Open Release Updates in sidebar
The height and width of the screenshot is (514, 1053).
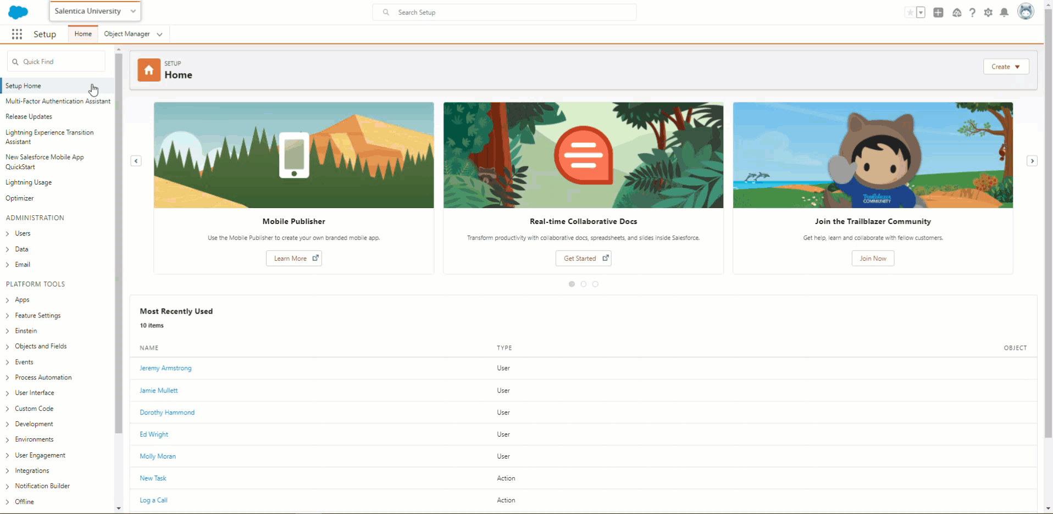[29, 116]
